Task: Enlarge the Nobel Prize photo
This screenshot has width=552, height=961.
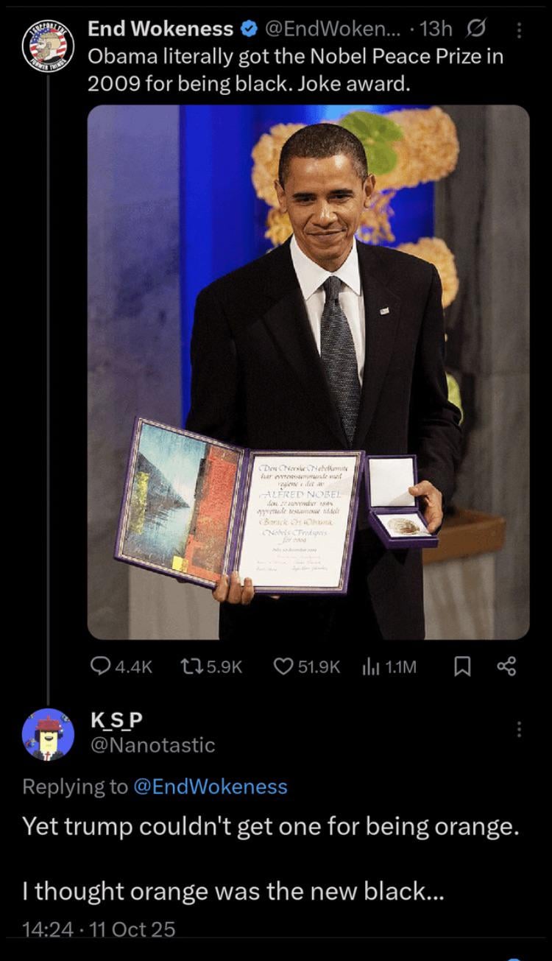Action: 308,372
